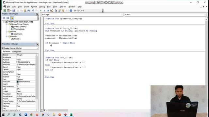Open the Click procedure dropdown

(205, 15)
